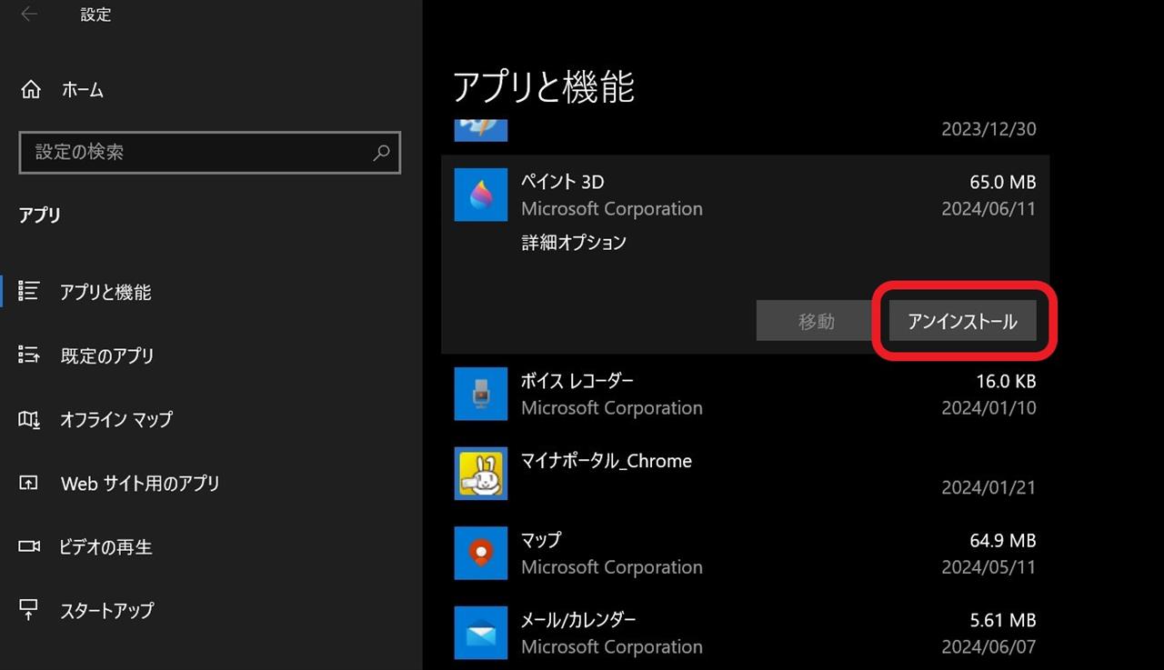Viewport: 1164px width, 670px height.
Task: Click the スタートアップ icon
Action: [x=29, y=609]
